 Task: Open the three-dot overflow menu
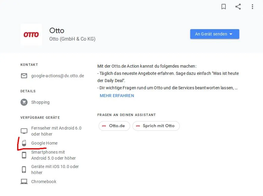[x=252, y=7]
